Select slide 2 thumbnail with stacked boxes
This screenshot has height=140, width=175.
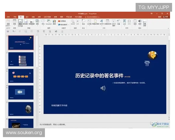click(x=21, y=59)
